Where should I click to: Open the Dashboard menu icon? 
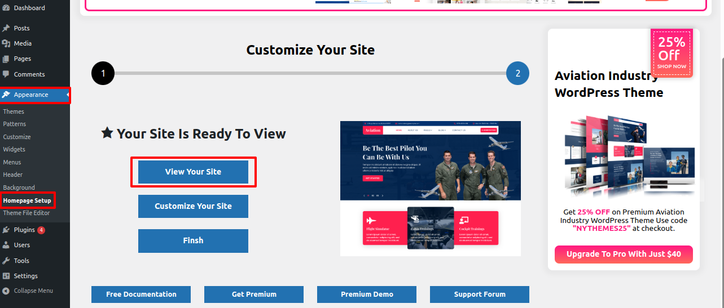tap(6, 8)
